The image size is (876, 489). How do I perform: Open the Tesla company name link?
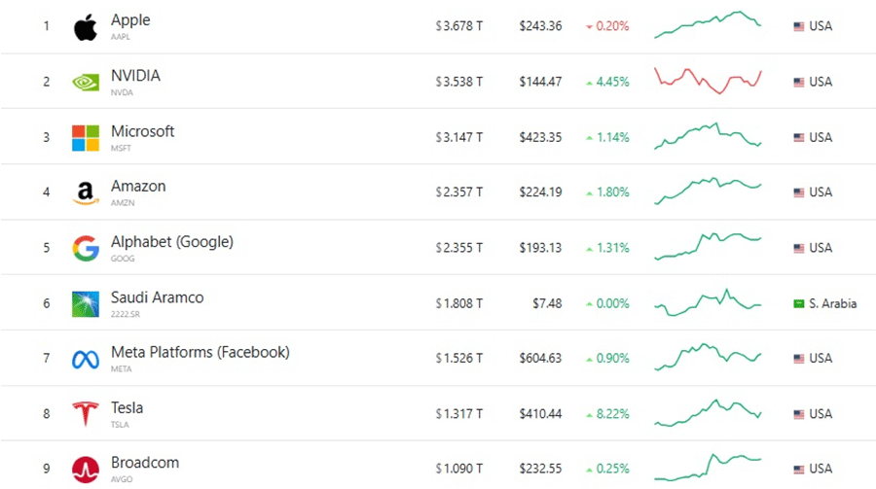point(127,407)
